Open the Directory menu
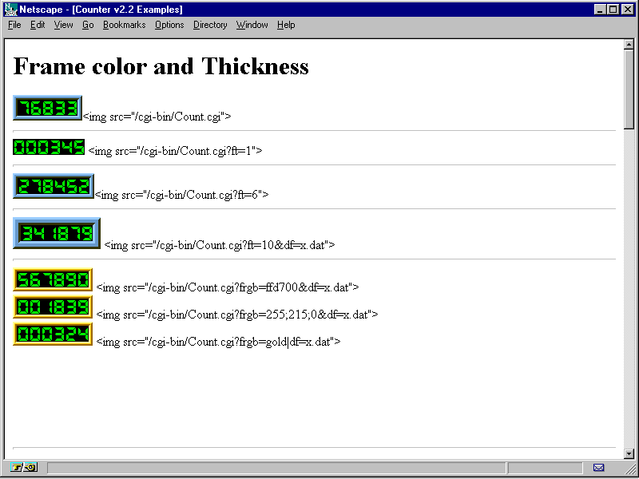 [210, 25]
